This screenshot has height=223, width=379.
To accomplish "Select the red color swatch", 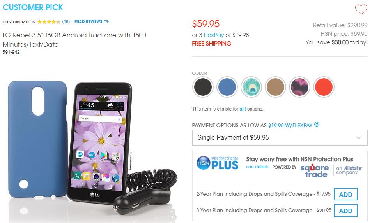I will [x=324, y=87].
